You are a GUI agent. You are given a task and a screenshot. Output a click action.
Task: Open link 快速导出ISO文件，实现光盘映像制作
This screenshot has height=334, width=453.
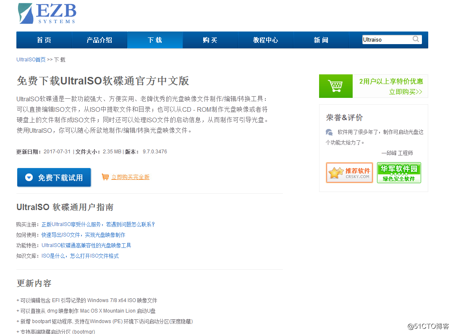click(83, 235)
